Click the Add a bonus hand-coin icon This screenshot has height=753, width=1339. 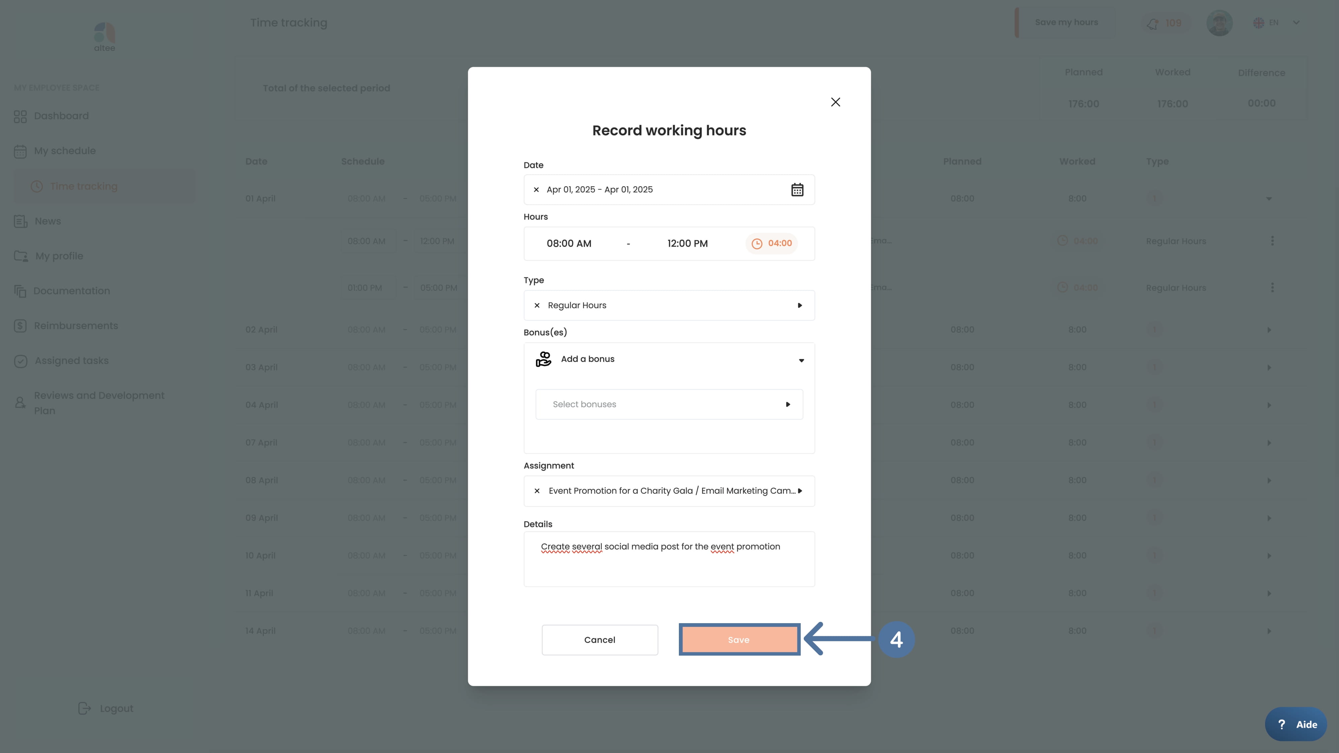coord(543,359)
